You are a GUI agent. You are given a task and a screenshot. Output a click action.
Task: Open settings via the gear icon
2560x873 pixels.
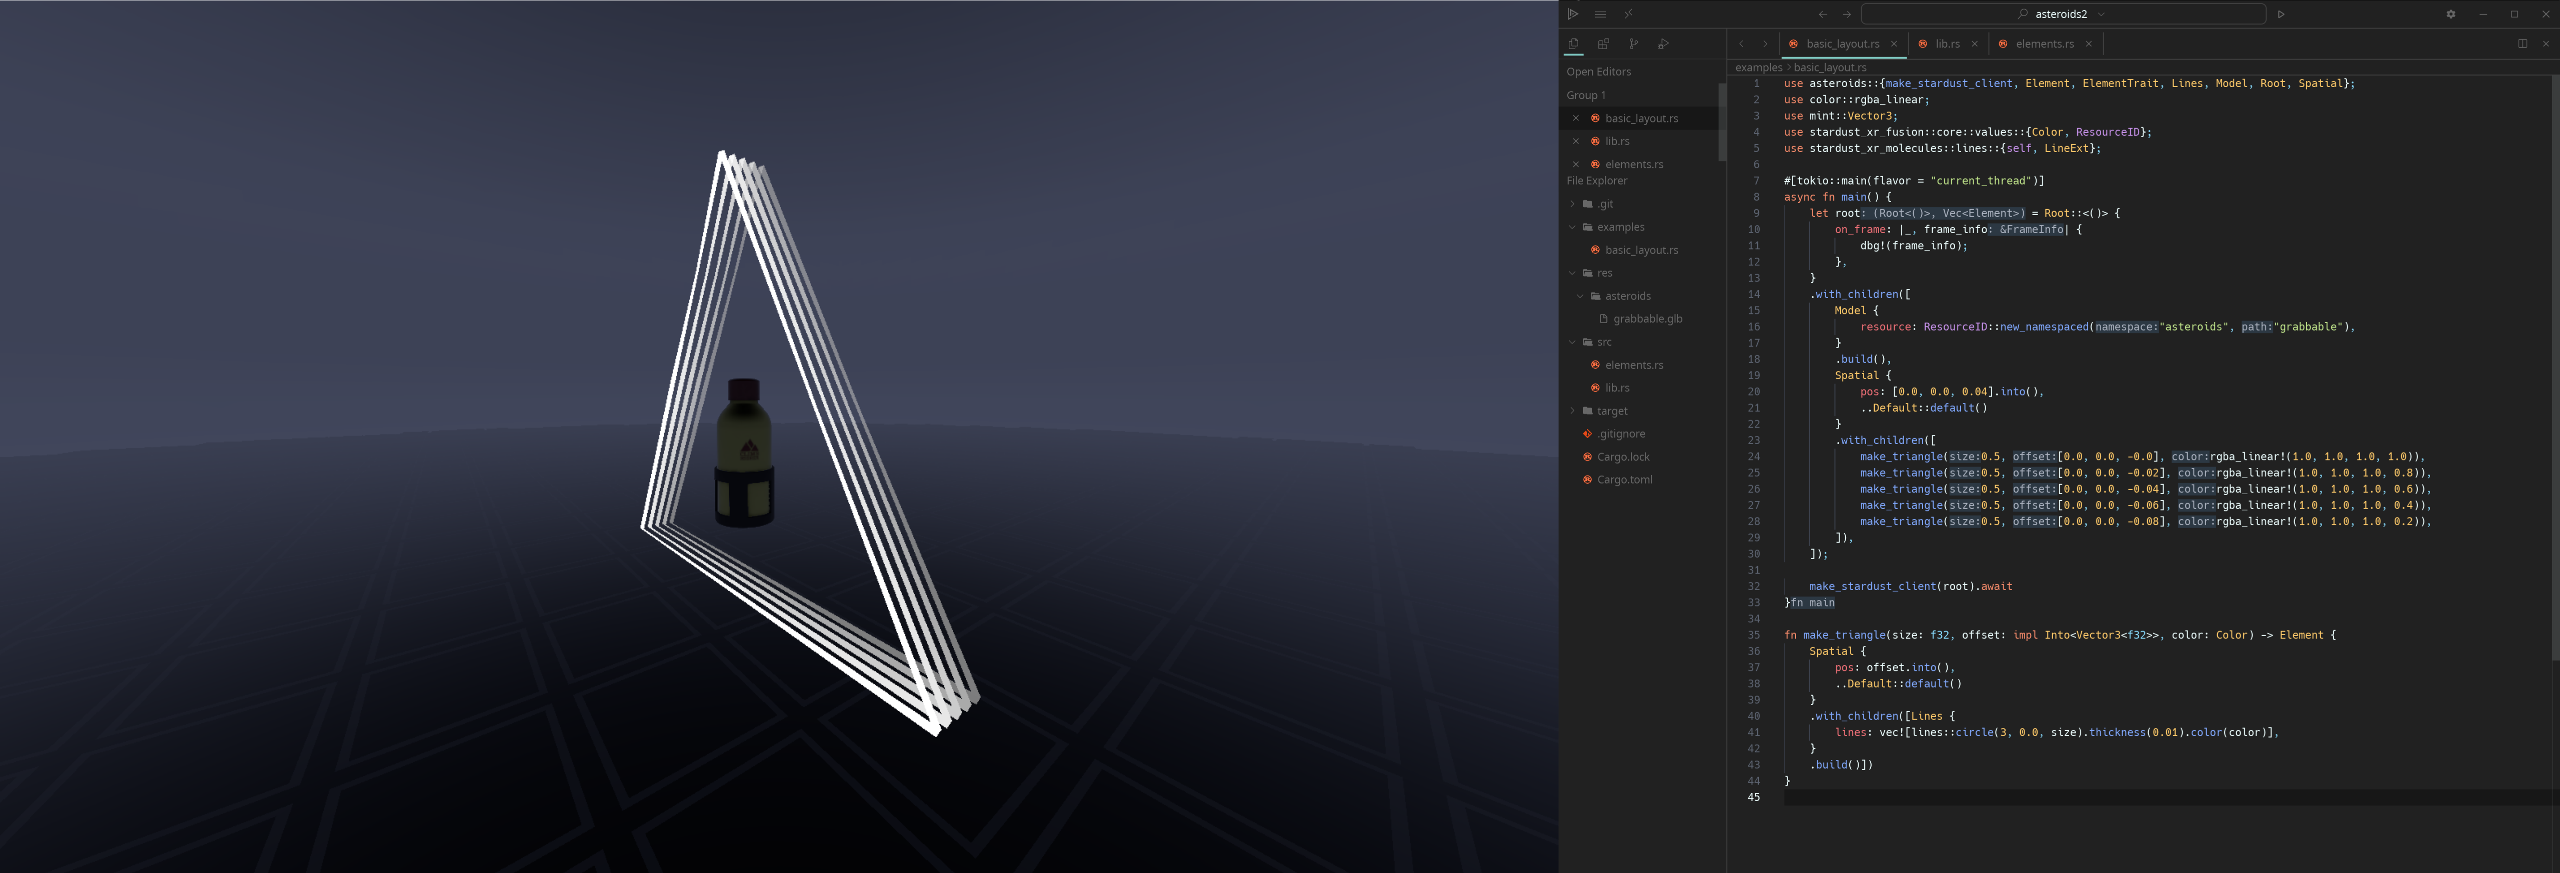pyautogui.click(x=2451, y=14)
